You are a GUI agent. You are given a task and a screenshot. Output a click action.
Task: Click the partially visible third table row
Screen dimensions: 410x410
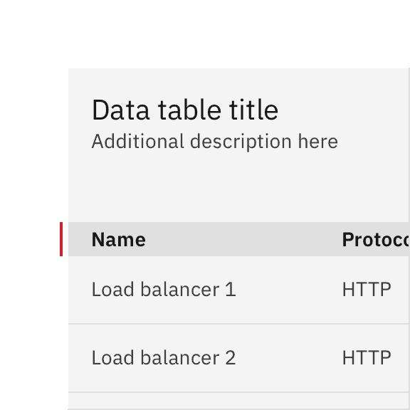[238, 401]
